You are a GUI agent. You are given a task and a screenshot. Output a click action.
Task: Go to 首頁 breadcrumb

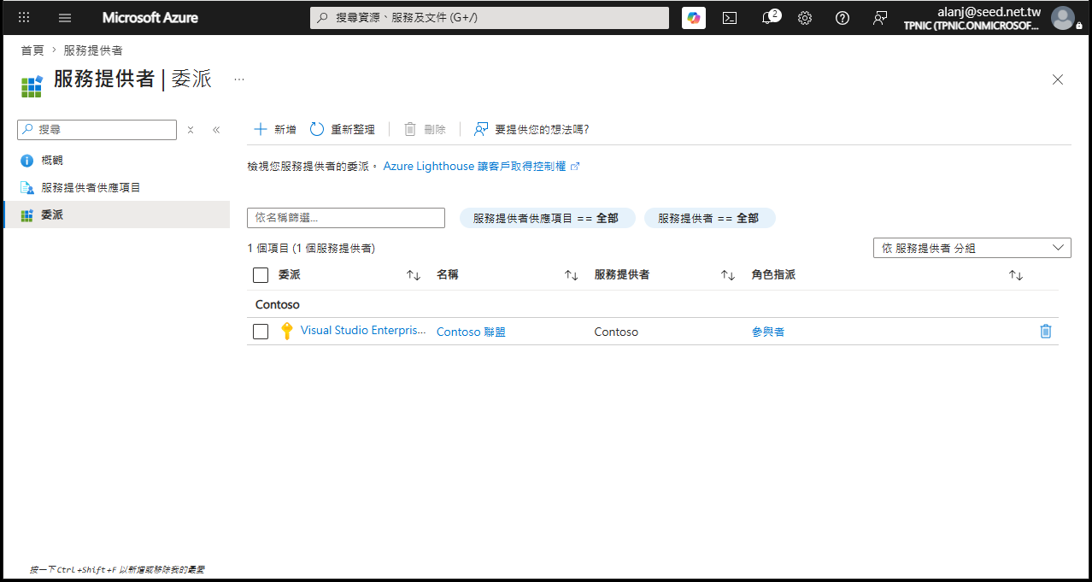pyautogui.click(x=32, y=50)
